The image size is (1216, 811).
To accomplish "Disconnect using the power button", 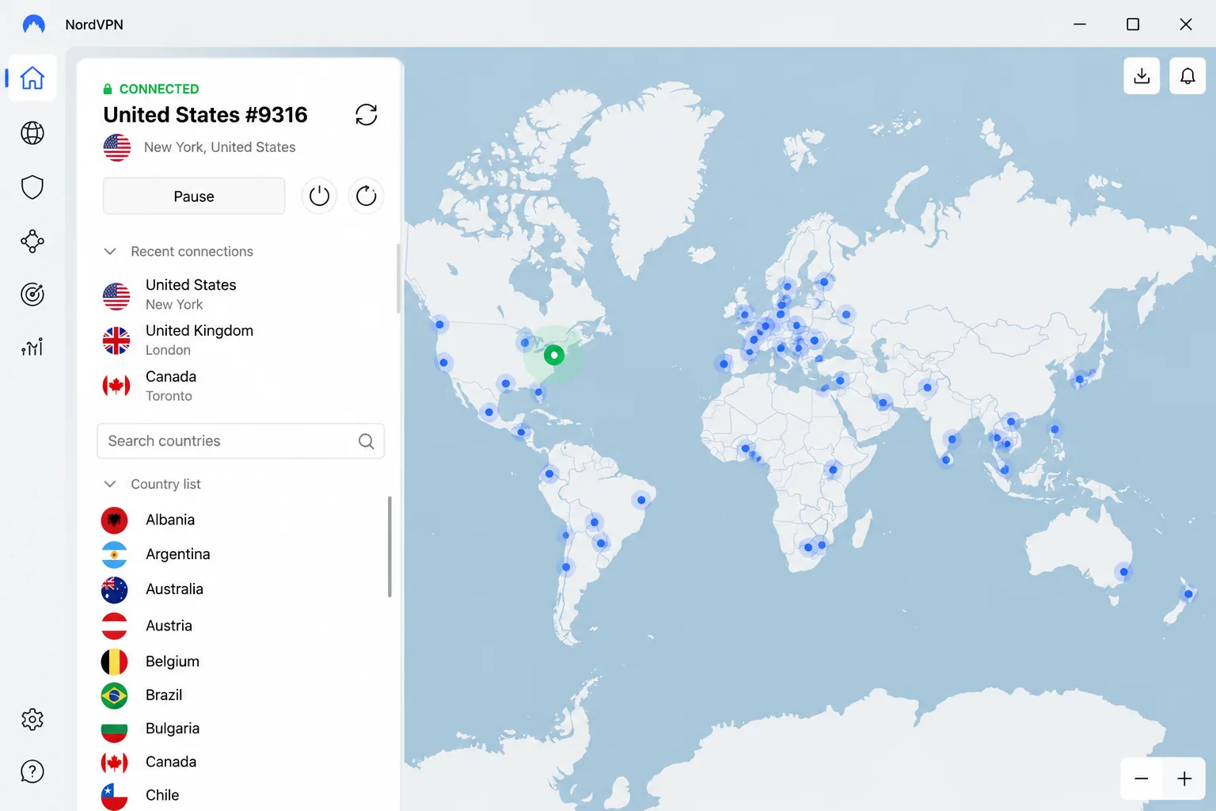I will tap(319, 196).
